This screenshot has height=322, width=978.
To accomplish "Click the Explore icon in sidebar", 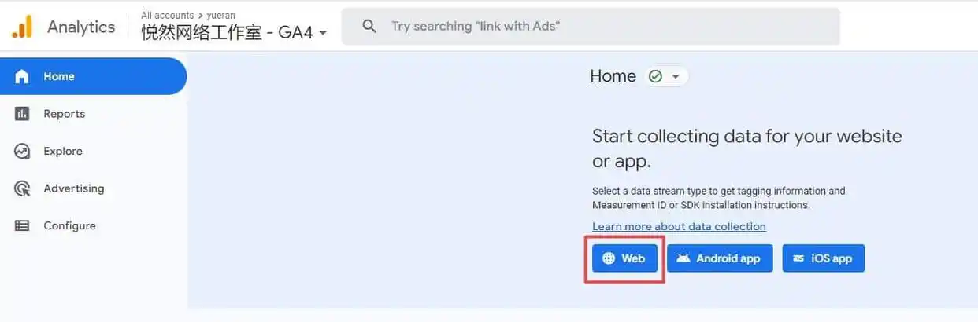I will pyautogui.click(x=22, y=151).
